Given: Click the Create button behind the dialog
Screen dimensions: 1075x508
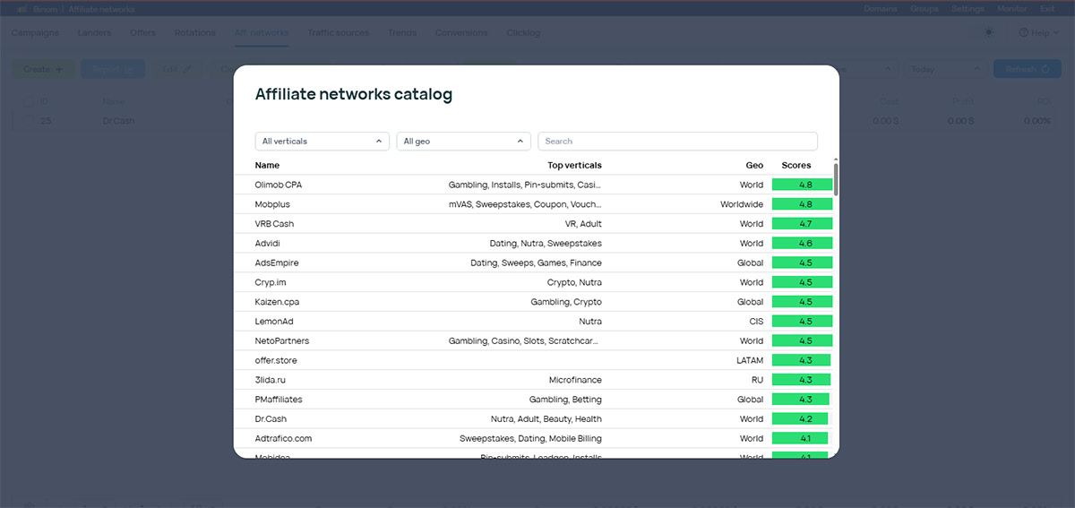Looking at the screenshot, I should 43,69.
